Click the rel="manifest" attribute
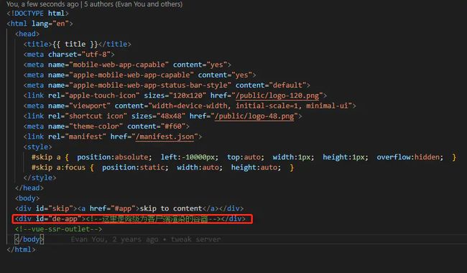 pyautogui.click(x=77, y=136)
